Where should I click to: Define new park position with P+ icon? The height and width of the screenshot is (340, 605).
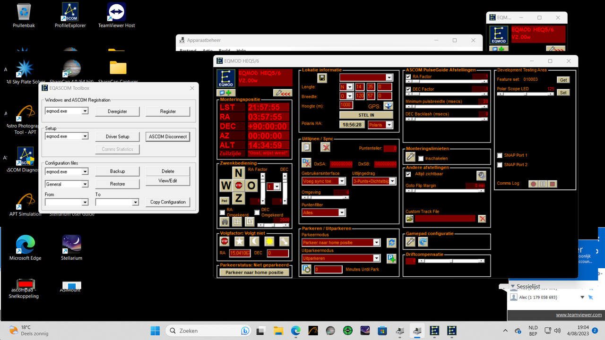tap(391, 258)
